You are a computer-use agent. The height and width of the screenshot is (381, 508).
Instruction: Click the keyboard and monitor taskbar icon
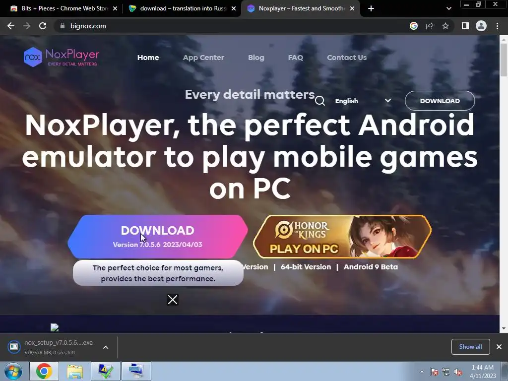coord(136,371)
